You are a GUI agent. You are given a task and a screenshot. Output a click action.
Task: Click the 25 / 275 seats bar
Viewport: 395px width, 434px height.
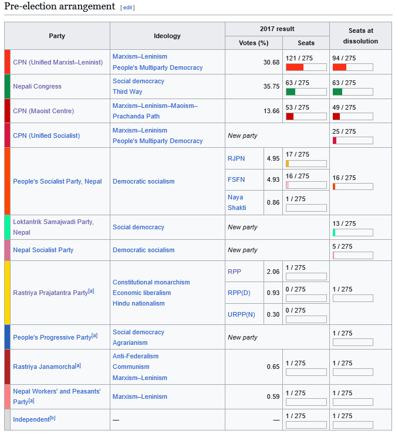click(353, 141)
